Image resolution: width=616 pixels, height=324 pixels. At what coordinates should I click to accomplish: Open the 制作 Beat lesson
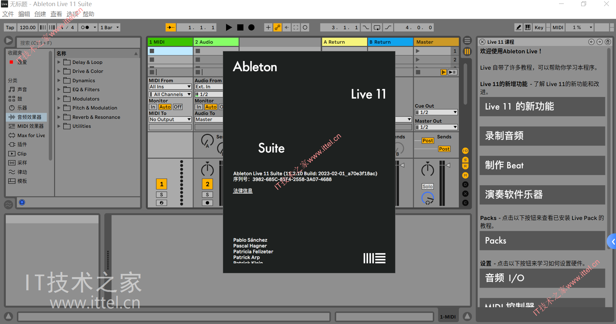coord(542,165)
